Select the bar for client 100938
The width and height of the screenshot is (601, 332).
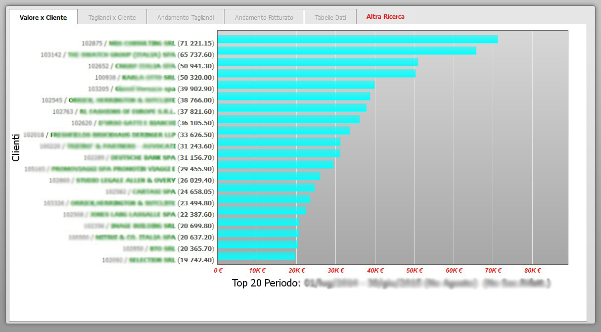point(317,73)
